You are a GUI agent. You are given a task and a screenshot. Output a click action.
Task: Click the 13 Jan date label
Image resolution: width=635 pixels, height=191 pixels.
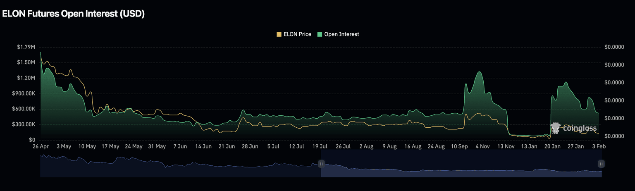pyautogui.click(x=529, y=146)
